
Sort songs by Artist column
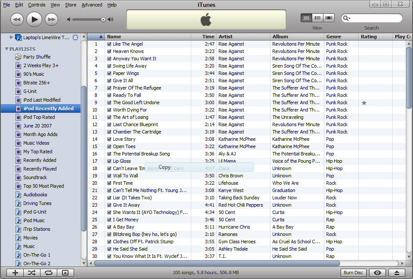(x=243, y=37)
